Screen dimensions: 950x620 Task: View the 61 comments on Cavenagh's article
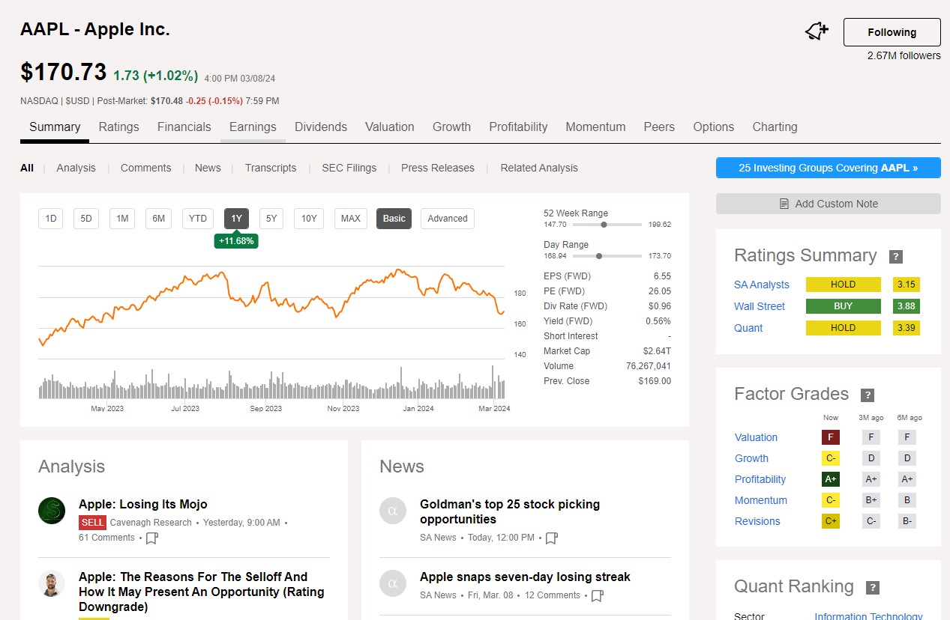tap(106, 538)
